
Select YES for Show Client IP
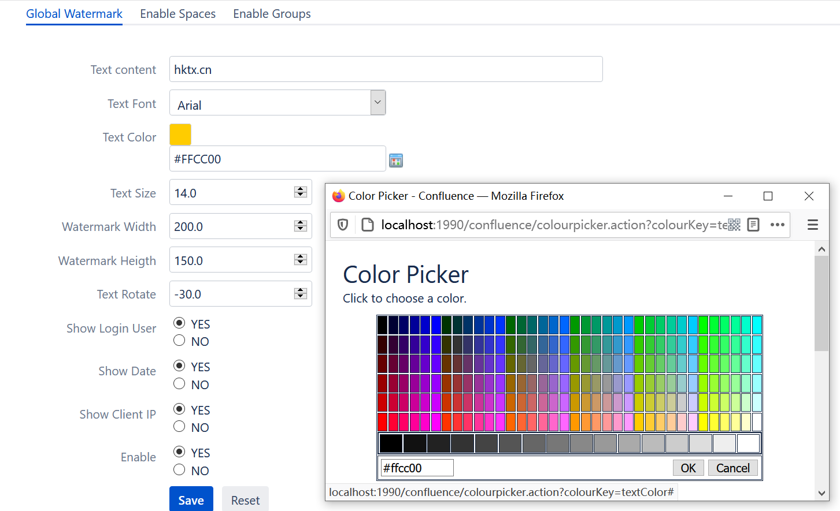(x=179, y=409)
